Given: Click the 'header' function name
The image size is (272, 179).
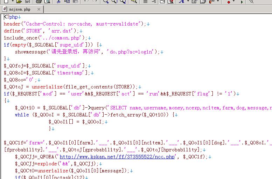Looking at the screenshot, I should click(12, 24).
